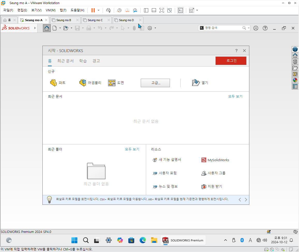Click the SOLIDWORKS Home toolbar icon
Screen dimensions: 299x252
click(47, 28)
